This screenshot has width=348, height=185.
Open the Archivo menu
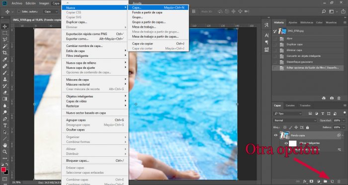(17, 3)
